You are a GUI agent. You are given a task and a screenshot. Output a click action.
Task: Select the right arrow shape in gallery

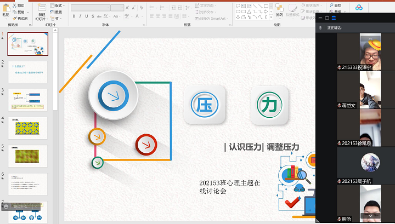point(266,12)
